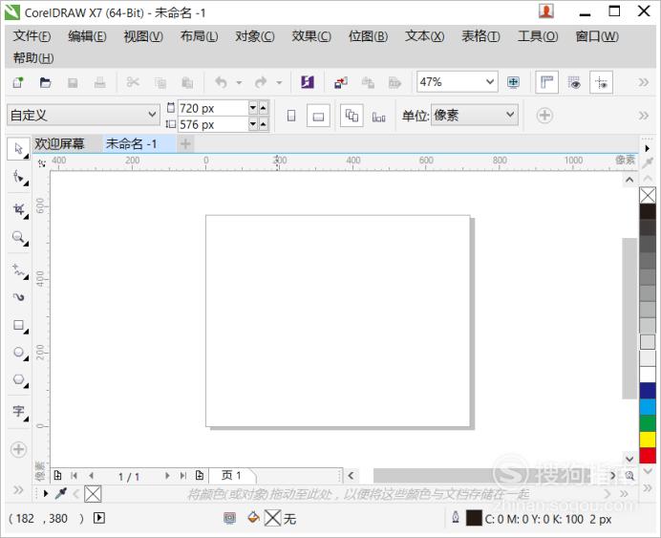The height and width of the screenshot is (538, 661).
Task: Open the 效果(C) menu
Action: click(311, 36)
